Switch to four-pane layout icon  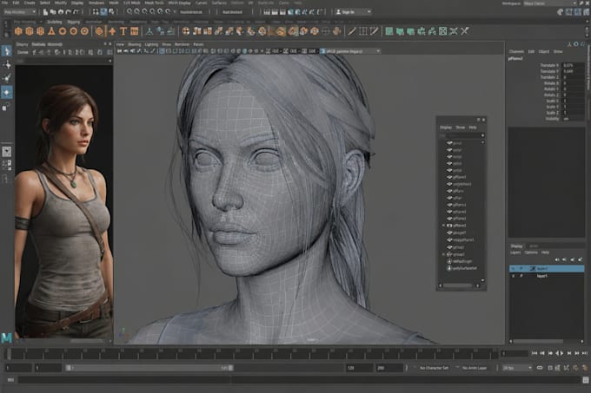[7, 165]
